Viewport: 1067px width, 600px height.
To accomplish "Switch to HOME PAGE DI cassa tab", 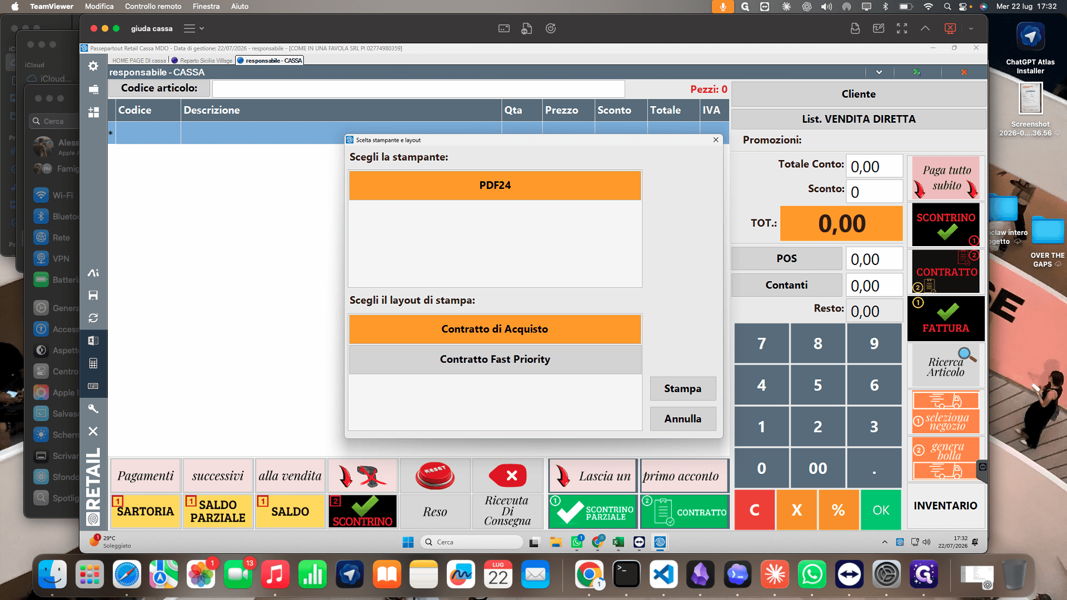I will pyautogui.click(x=139, y=61).
